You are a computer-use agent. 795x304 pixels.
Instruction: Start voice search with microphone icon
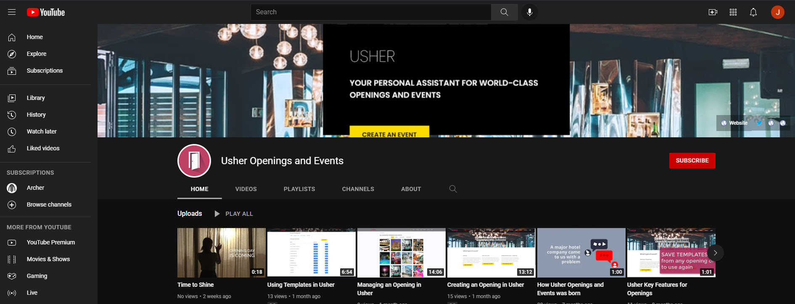pyautogui.click(x=530, y=12)
